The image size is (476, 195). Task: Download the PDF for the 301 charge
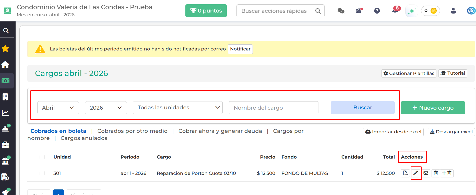(x=405, y=173)
